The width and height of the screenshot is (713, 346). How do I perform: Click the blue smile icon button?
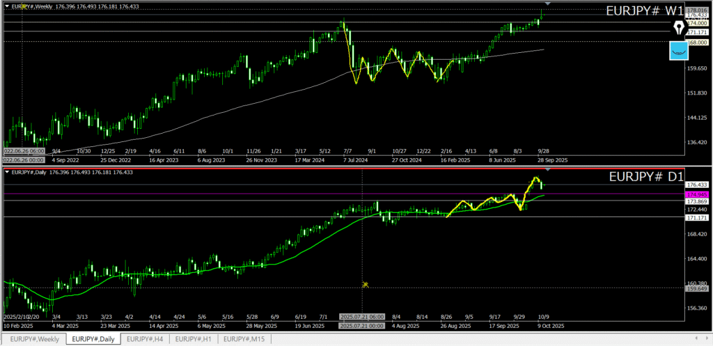pyautogui.click(x=679, y=50)
